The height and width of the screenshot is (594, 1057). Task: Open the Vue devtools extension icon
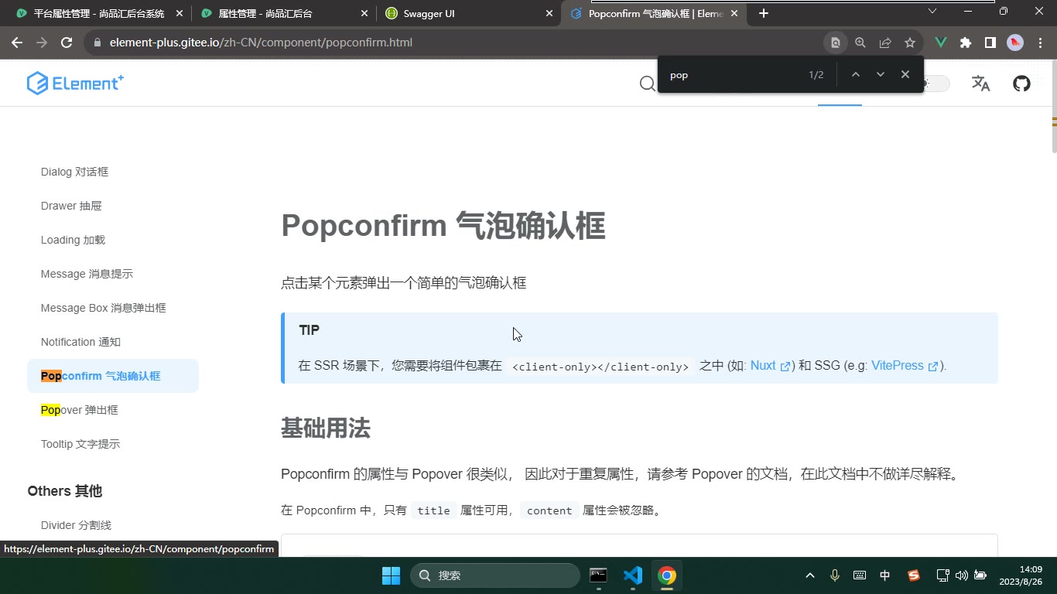tap(941, 43)
